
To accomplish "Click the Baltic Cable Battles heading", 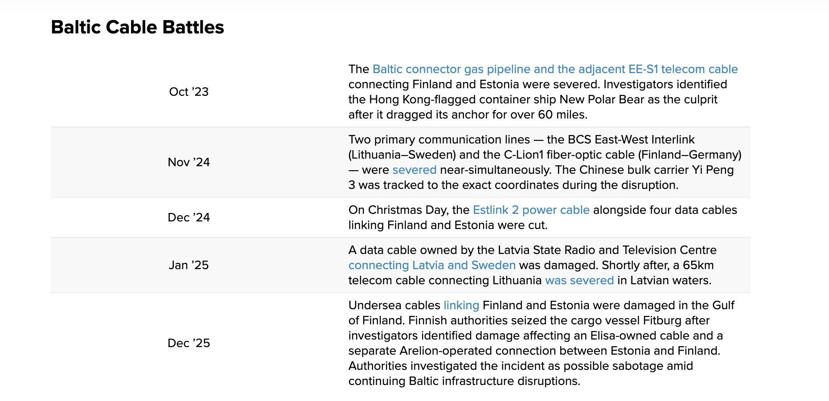I will point(138,27).
